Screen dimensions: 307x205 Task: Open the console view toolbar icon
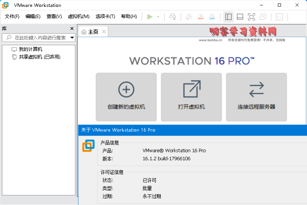[279, 17]
